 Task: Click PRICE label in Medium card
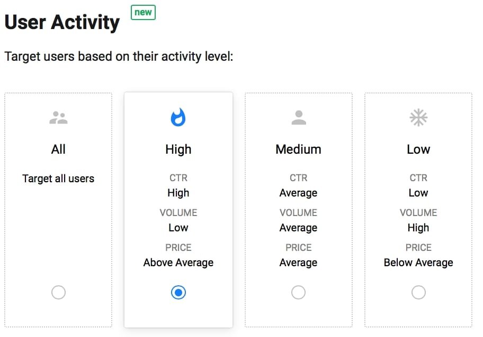point(298,248)
